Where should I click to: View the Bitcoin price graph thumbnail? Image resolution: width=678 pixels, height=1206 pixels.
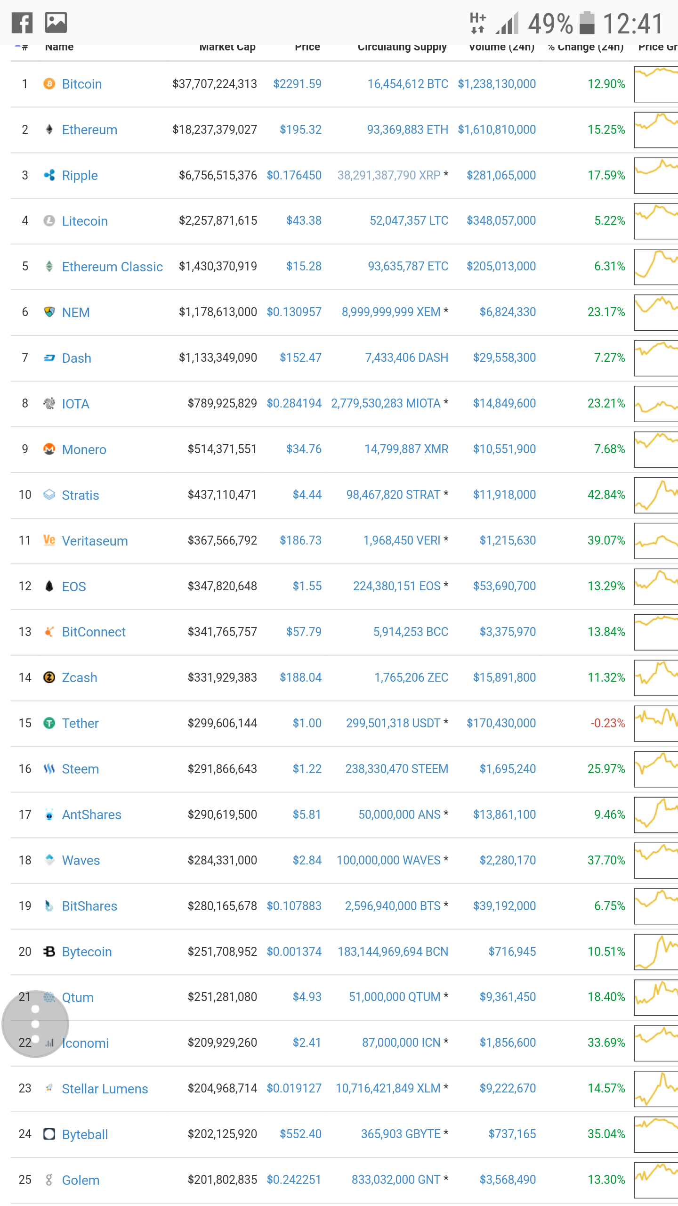click(x=656, y=84)
